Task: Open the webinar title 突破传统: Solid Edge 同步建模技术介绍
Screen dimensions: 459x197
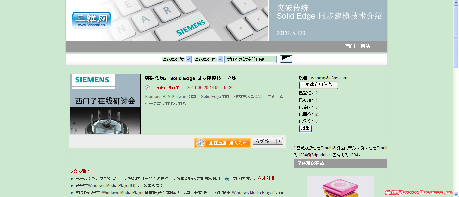Action: [191, 78]
